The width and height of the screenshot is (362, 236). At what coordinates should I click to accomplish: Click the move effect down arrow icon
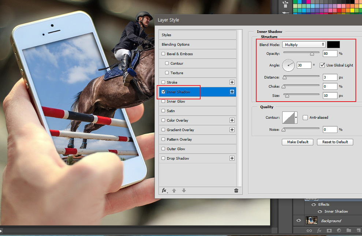(x=184, y=191)
